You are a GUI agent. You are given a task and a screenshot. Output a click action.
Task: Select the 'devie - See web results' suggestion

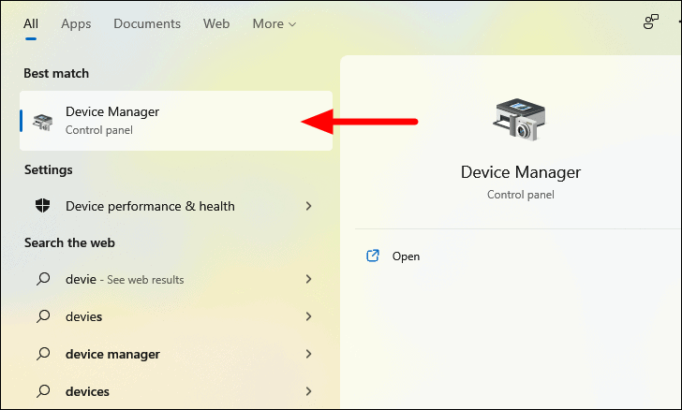[x=174, y=279]
